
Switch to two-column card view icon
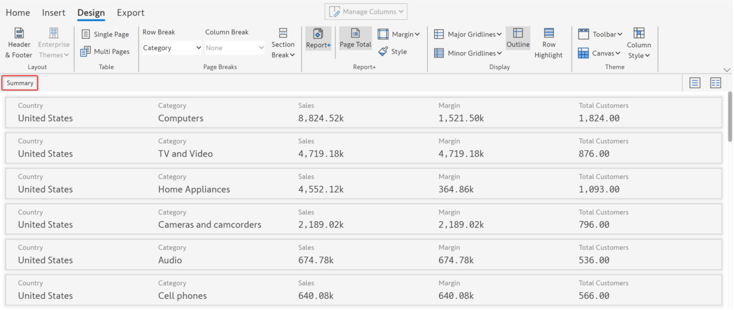[x=715, y=83]
